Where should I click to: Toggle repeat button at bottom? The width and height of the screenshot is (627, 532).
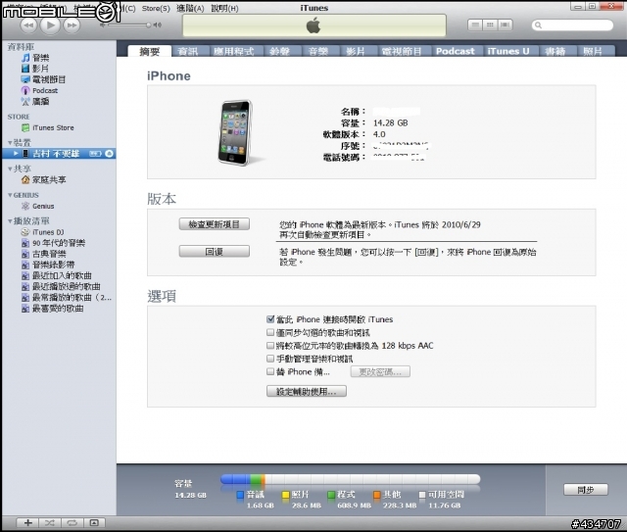point(72,523)
